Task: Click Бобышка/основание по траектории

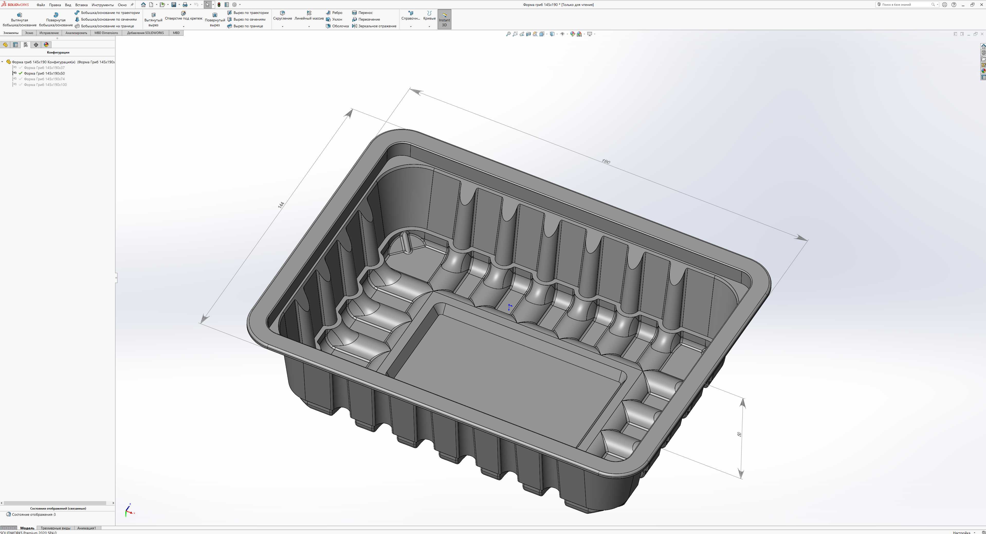Action: coord(107,13)
